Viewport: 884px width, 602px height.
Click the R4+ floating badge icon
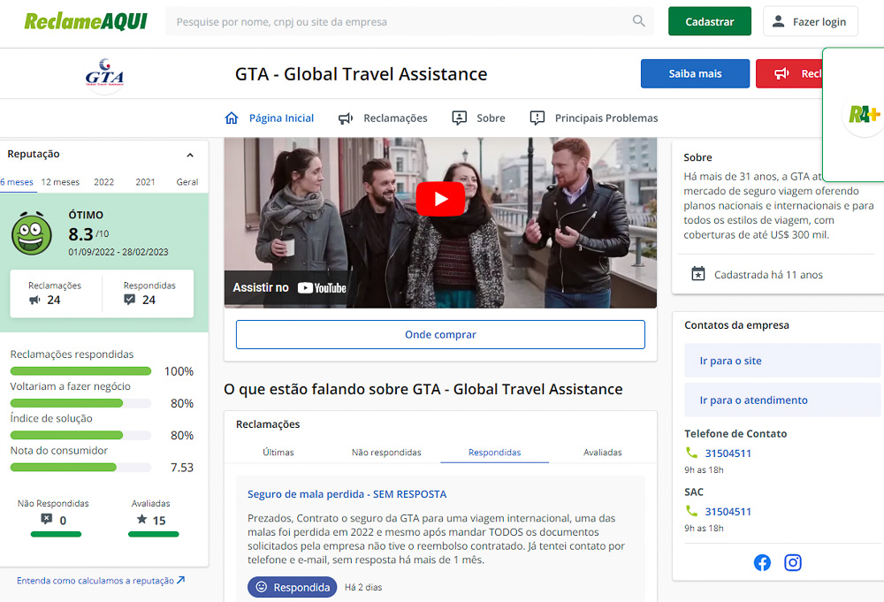[x=864, y=115]
